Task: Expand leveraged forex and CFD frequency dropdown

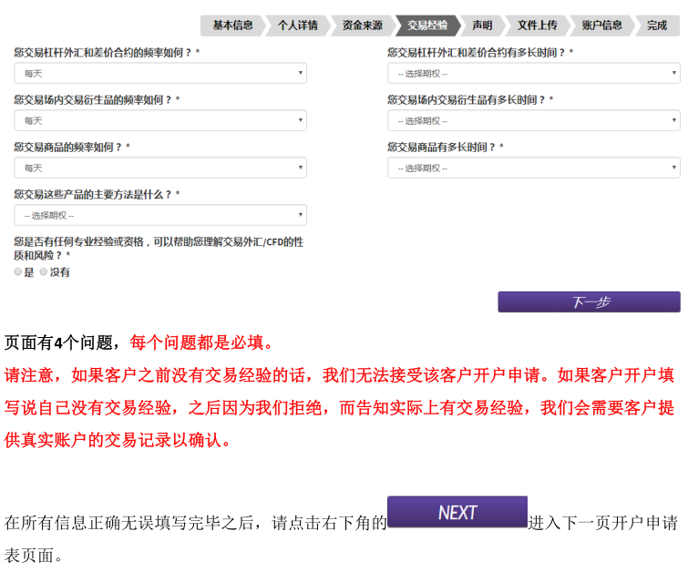Action: coord(160,73)
